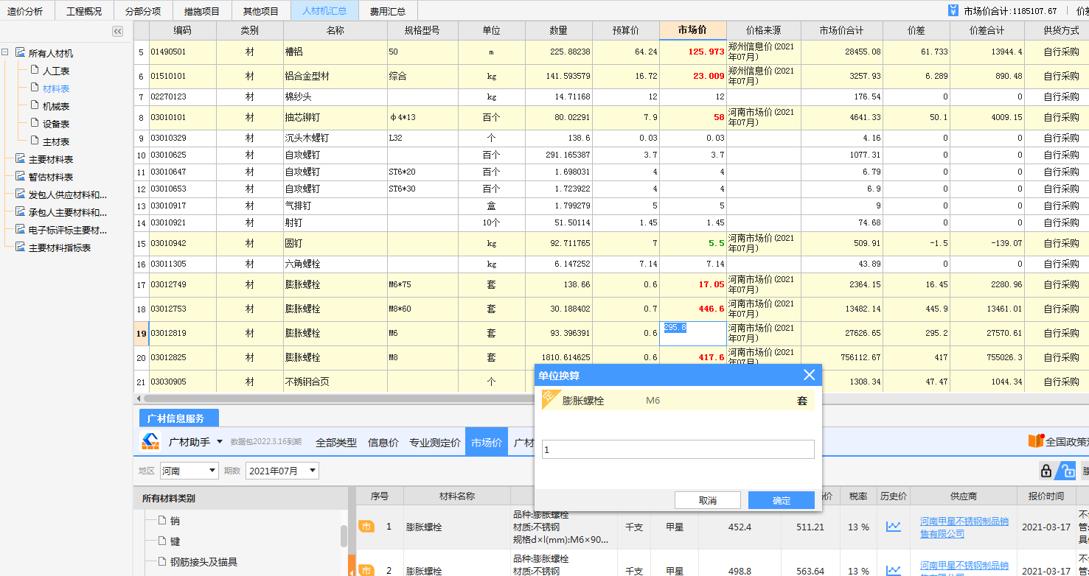
Task: Click the 全国政策 book icon
Action: [x=1036, y=441]
